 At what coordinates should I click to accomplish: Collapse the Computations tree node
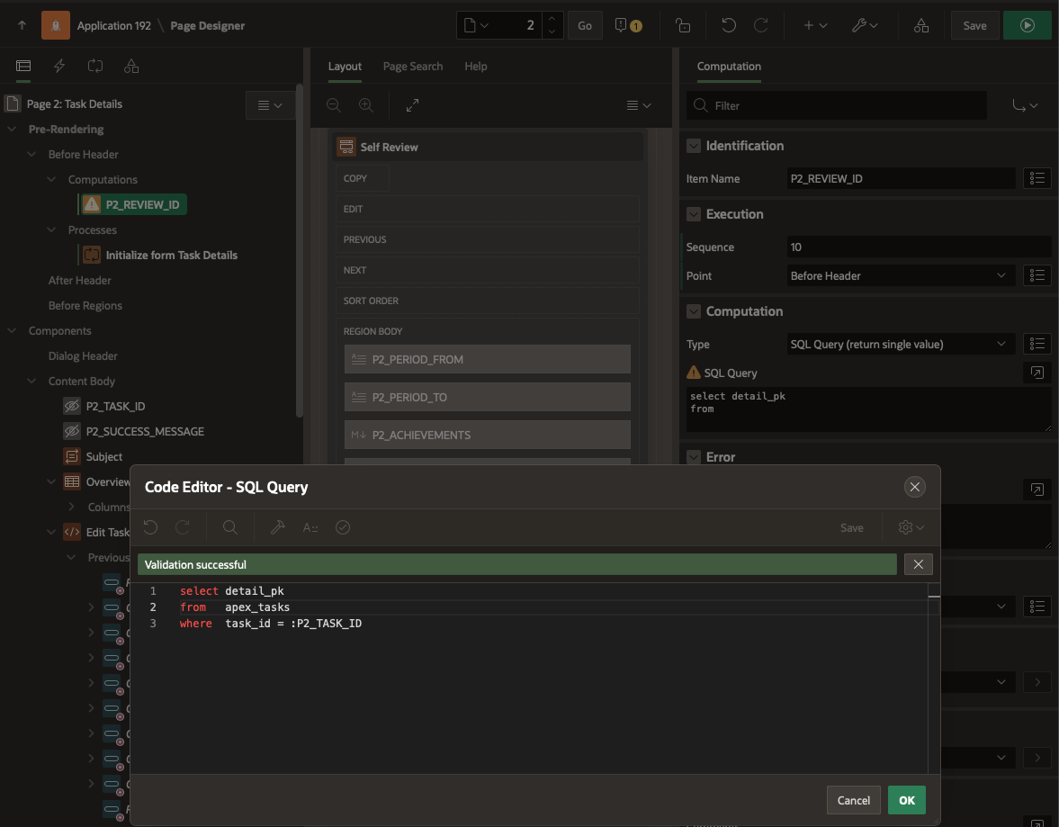(x=52, y=180)
